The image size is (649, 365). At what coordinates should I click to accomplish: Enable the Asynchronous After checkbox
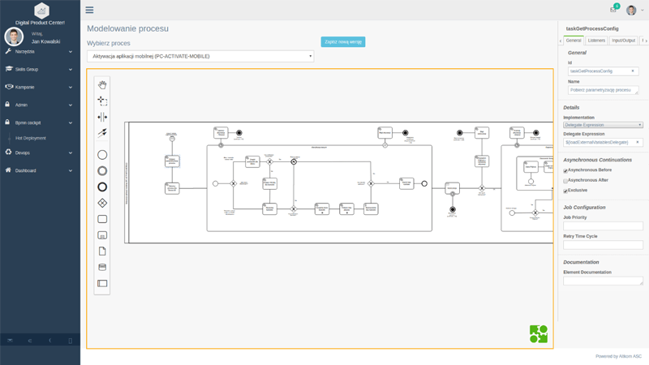(x=565, y=181)
